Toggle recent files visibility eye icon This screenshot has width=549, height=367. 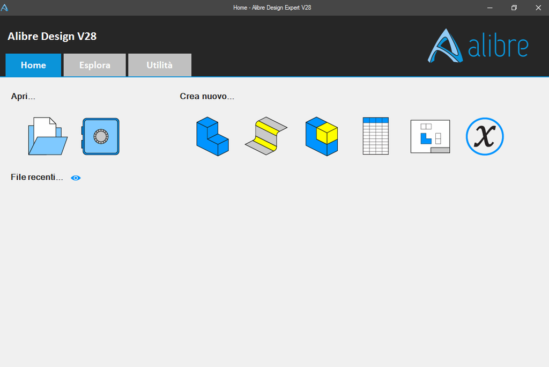click(76, 178)
